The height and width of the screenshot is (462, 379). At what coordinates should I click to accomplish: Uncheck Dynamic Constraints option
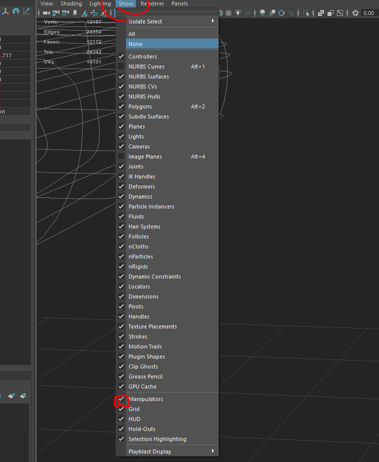pos(121,276)
